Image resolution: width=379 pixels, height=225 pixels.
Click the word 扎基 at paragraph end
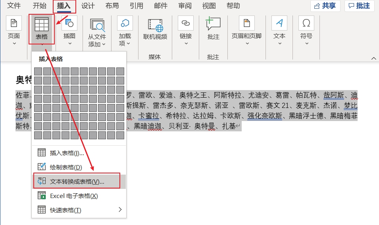tap(229, 126)
